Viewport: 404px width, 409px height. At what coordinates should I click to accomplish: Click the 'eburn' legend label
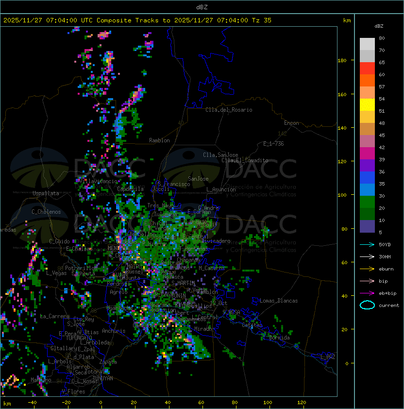click(386, 269)
